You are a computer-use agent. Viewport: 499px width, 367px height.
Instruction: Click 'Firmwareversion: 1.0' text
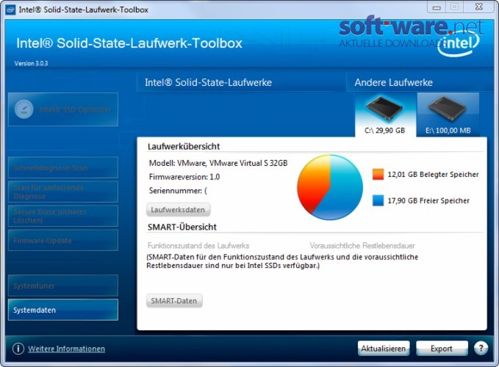point(184,177)
